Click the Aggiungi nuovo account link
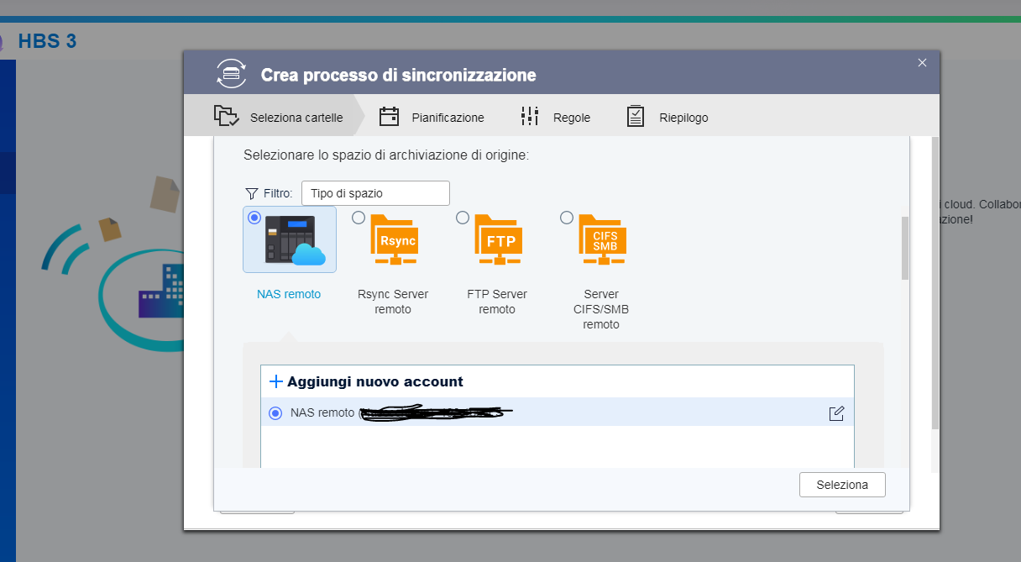 coord(374,381)
